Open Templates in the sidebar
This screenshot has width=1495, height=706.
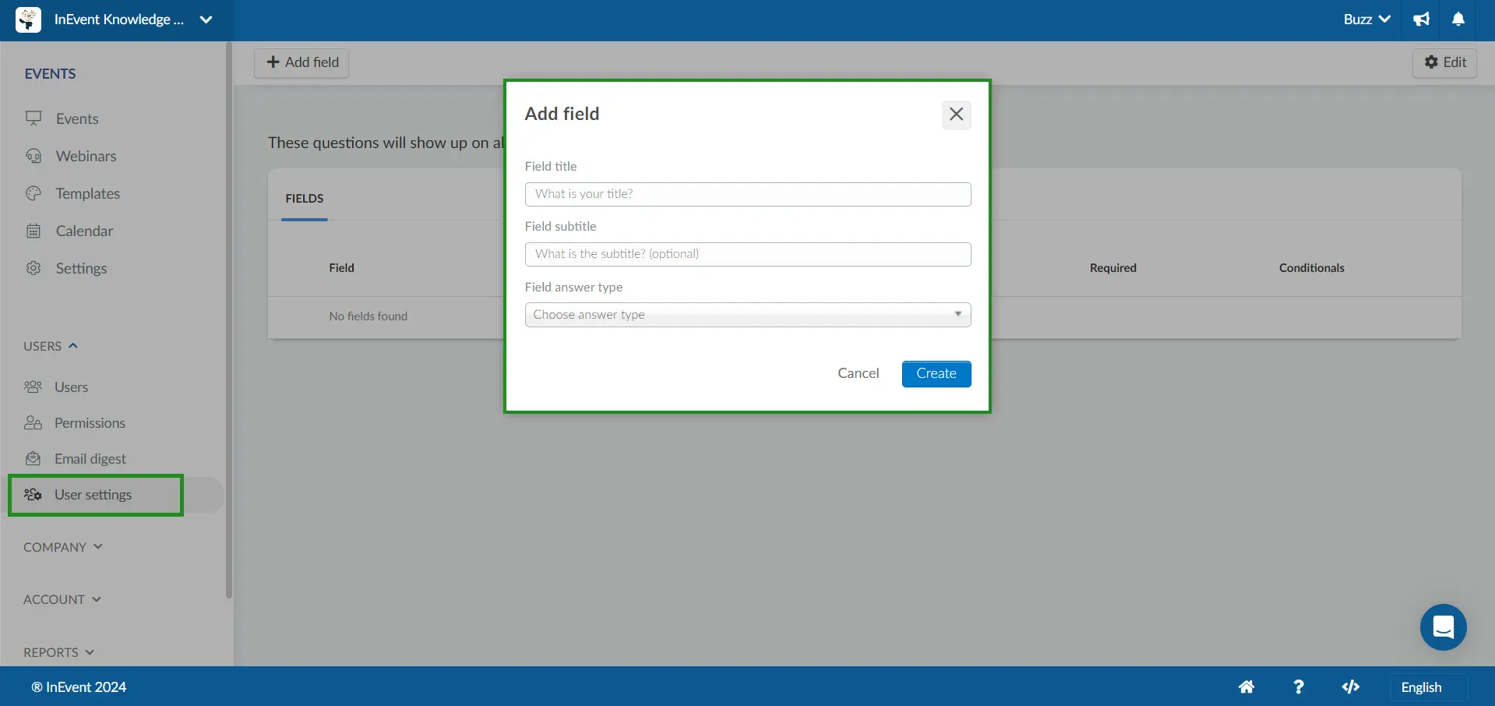(88, 193)
